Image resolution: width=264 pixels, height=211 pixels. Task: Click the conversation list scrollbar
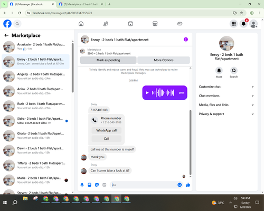(x=72, y=68)
